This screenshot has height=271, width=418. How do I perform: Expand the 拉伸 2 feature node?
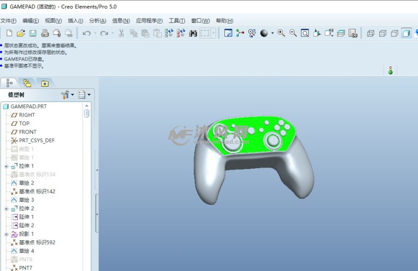6,209
